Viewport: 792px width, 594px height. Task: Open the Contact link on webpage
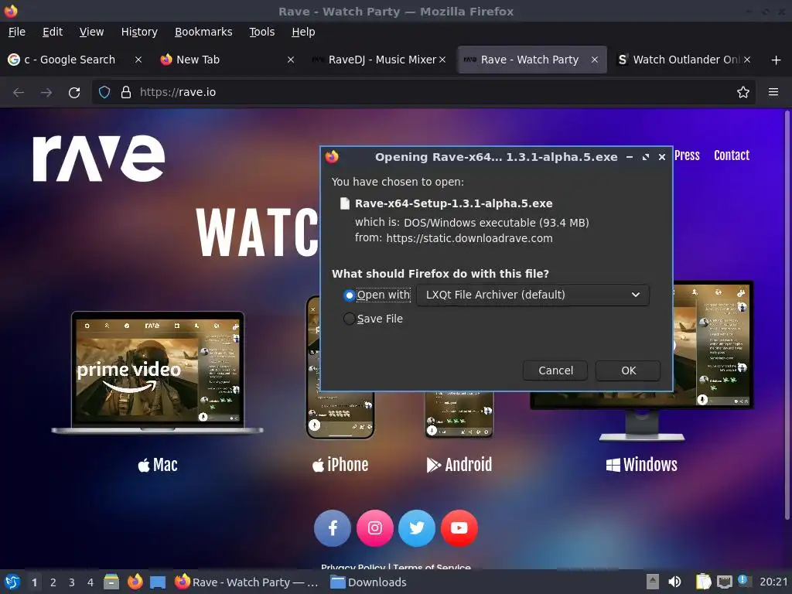(x=732, y=155)
